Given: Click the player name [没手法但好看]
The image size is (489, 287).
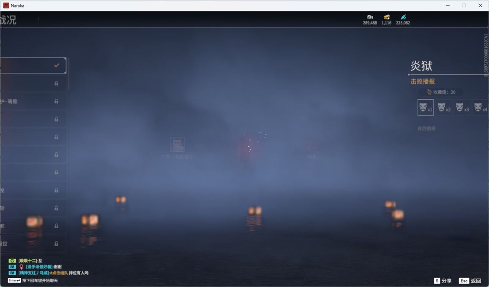Looking at the screenshot, I should (x=39, y=267).
